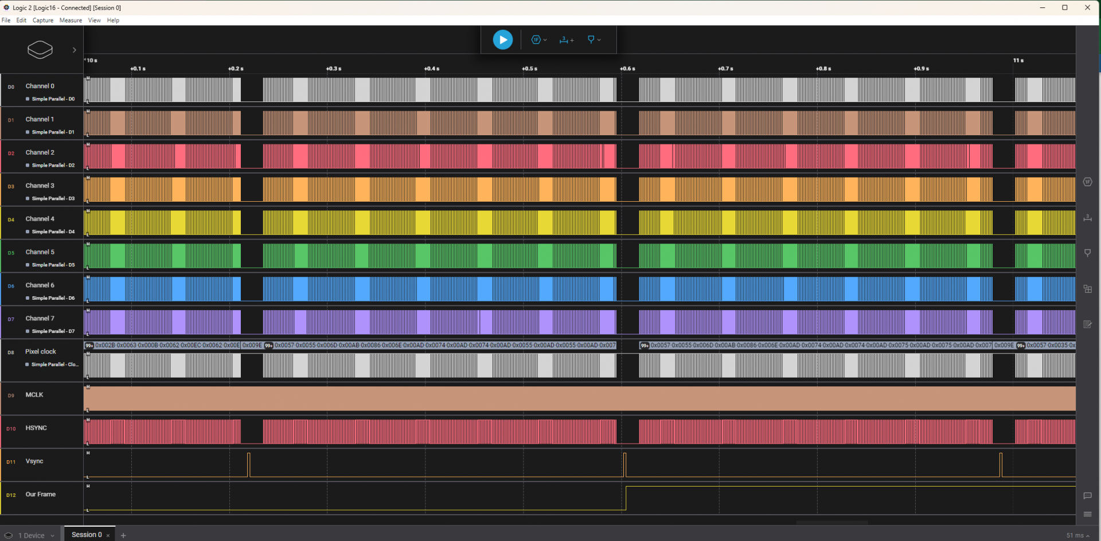This screenshot has height=541, width=1101.
Task: Close the Session 0 tab
Action: [x=108, y=535]
